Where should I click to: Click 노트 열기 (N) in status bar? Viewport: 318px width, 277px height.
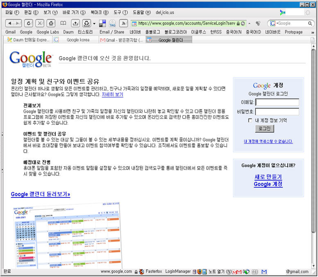coord(220,272)
